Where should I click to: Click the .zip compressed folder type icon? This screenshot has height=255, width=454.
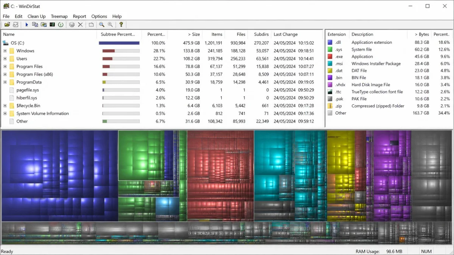click(x=330, y=106)
